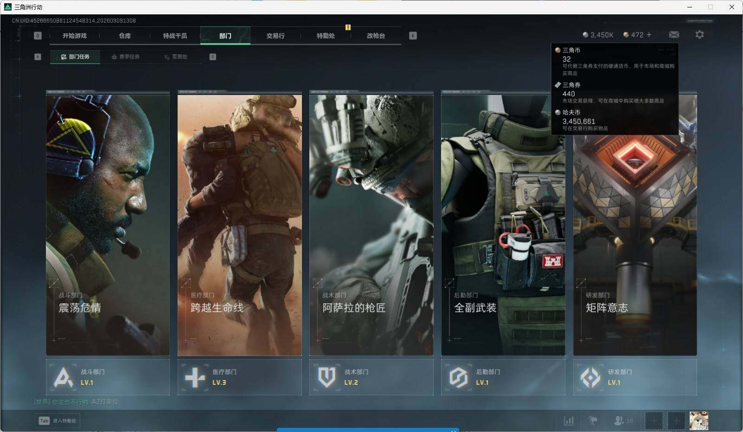743x432 pixels.
Task: Open the player avatar in bottom corner
Action: point(699,420)
